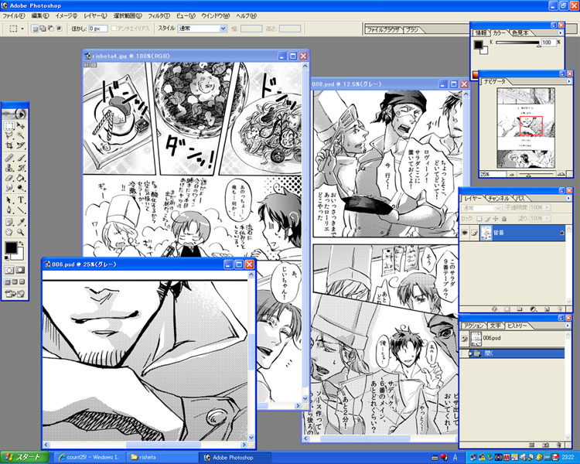Select the Lasso tool
The image size is (580, 464).
(x=9, y=135)
